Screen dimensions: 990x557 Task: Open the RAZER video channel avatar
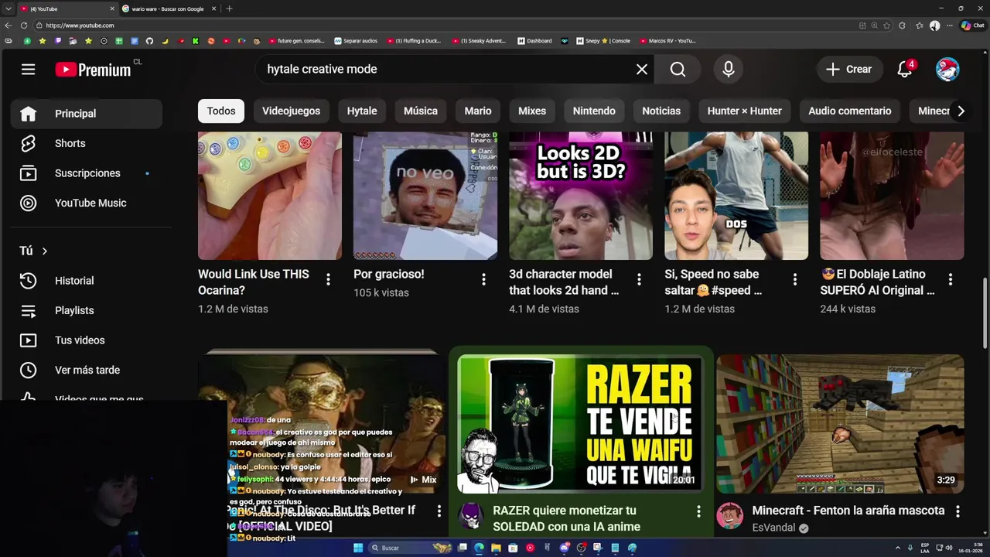point(470,516)
